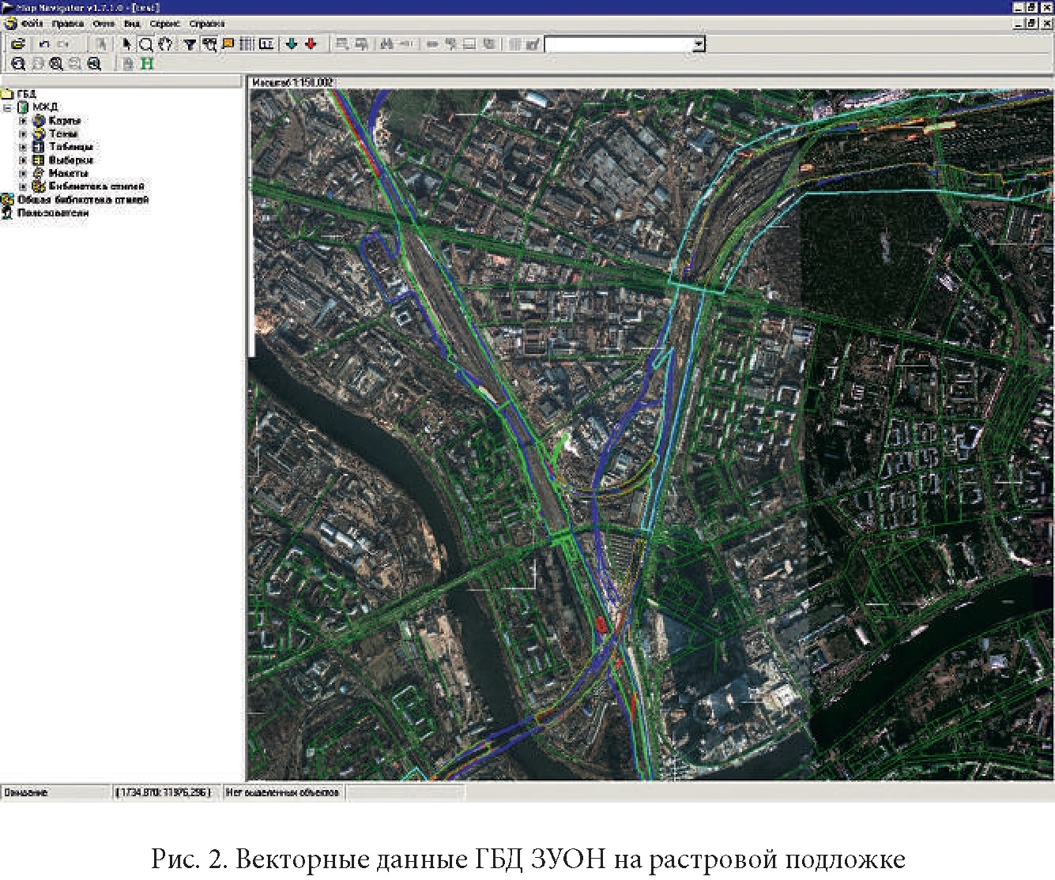
Task: Click the green H toolbar icon
Action: [x=147, y=64]
